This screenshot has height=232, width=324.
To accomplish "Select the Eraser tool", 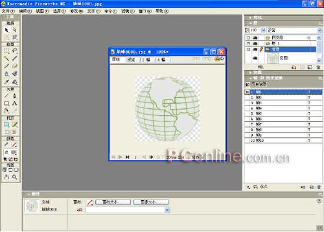I will coord(14,66).
